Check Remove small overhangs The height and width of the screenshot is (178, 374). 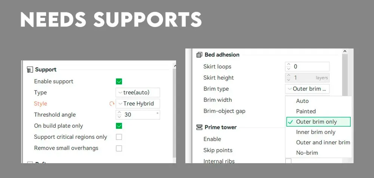[119, 148]
